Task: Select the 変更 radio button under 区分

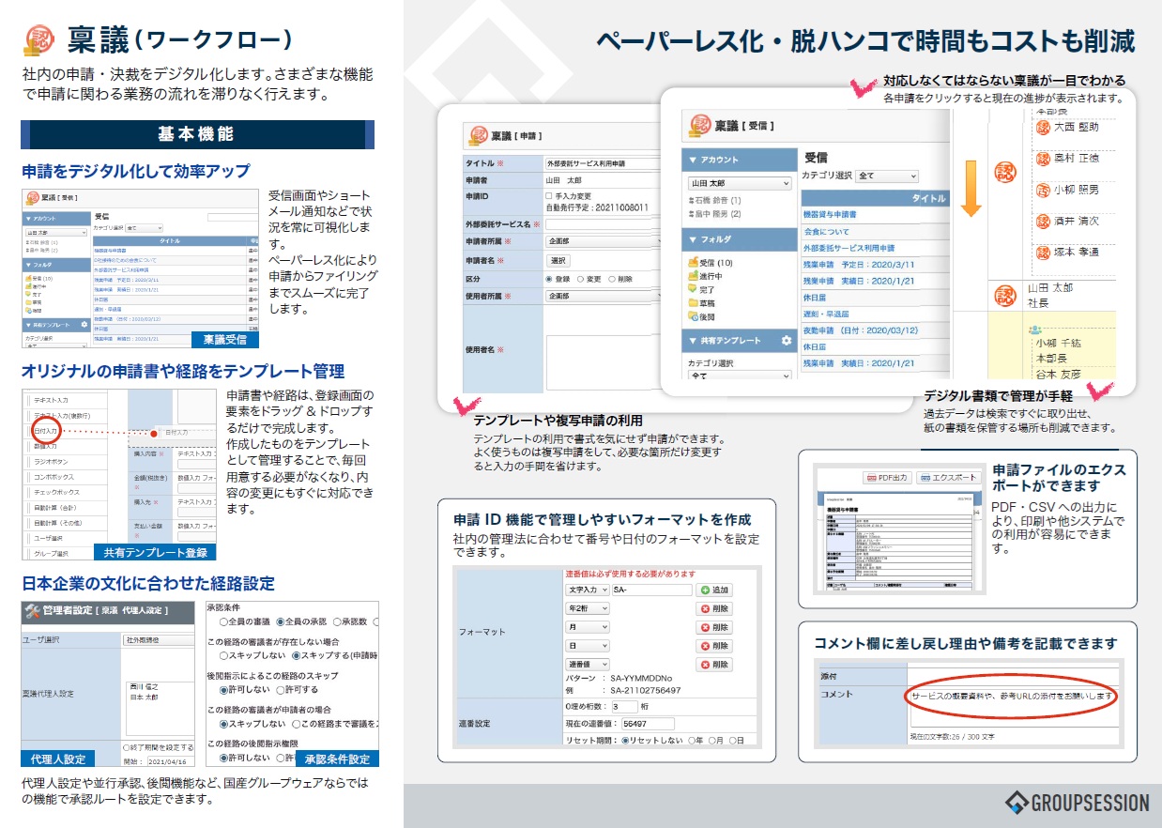Action: (x=581, y=279)
